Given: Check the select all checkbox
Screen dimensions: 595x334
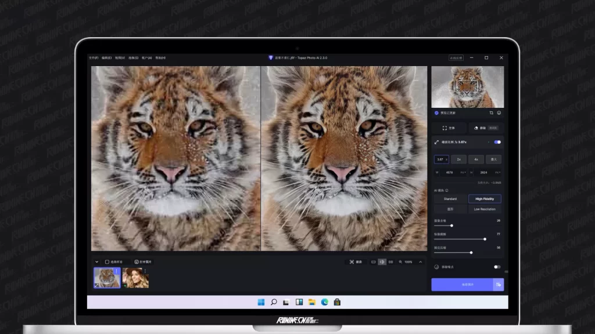Looking at the screenshot, I should (107, 262).
